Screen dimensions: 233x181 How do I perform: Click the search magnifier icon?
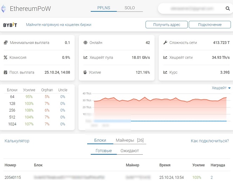(x=228, y=8)
